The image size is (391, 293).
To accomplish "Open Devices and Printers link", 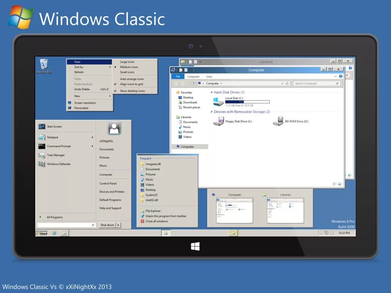I will point(112,192).
